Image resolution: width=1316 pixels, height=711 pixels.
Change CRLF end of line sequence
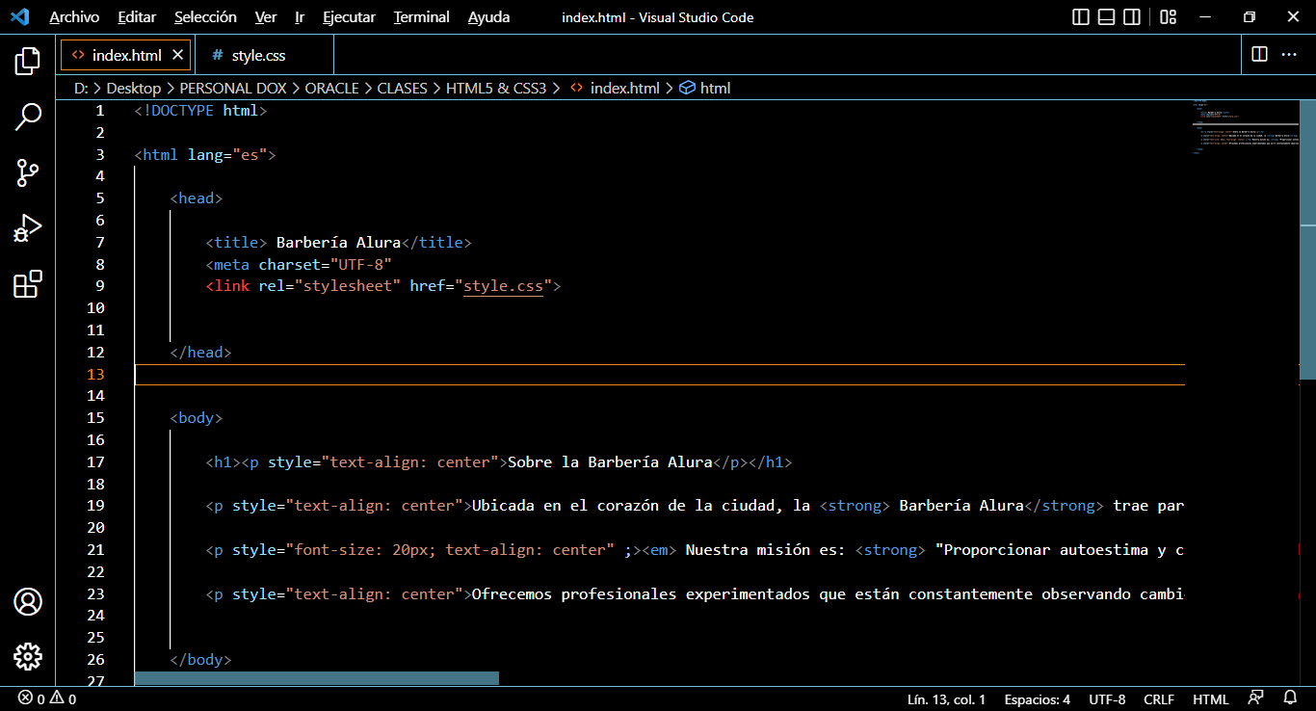pyautogui.click(x=1159, y=699)
